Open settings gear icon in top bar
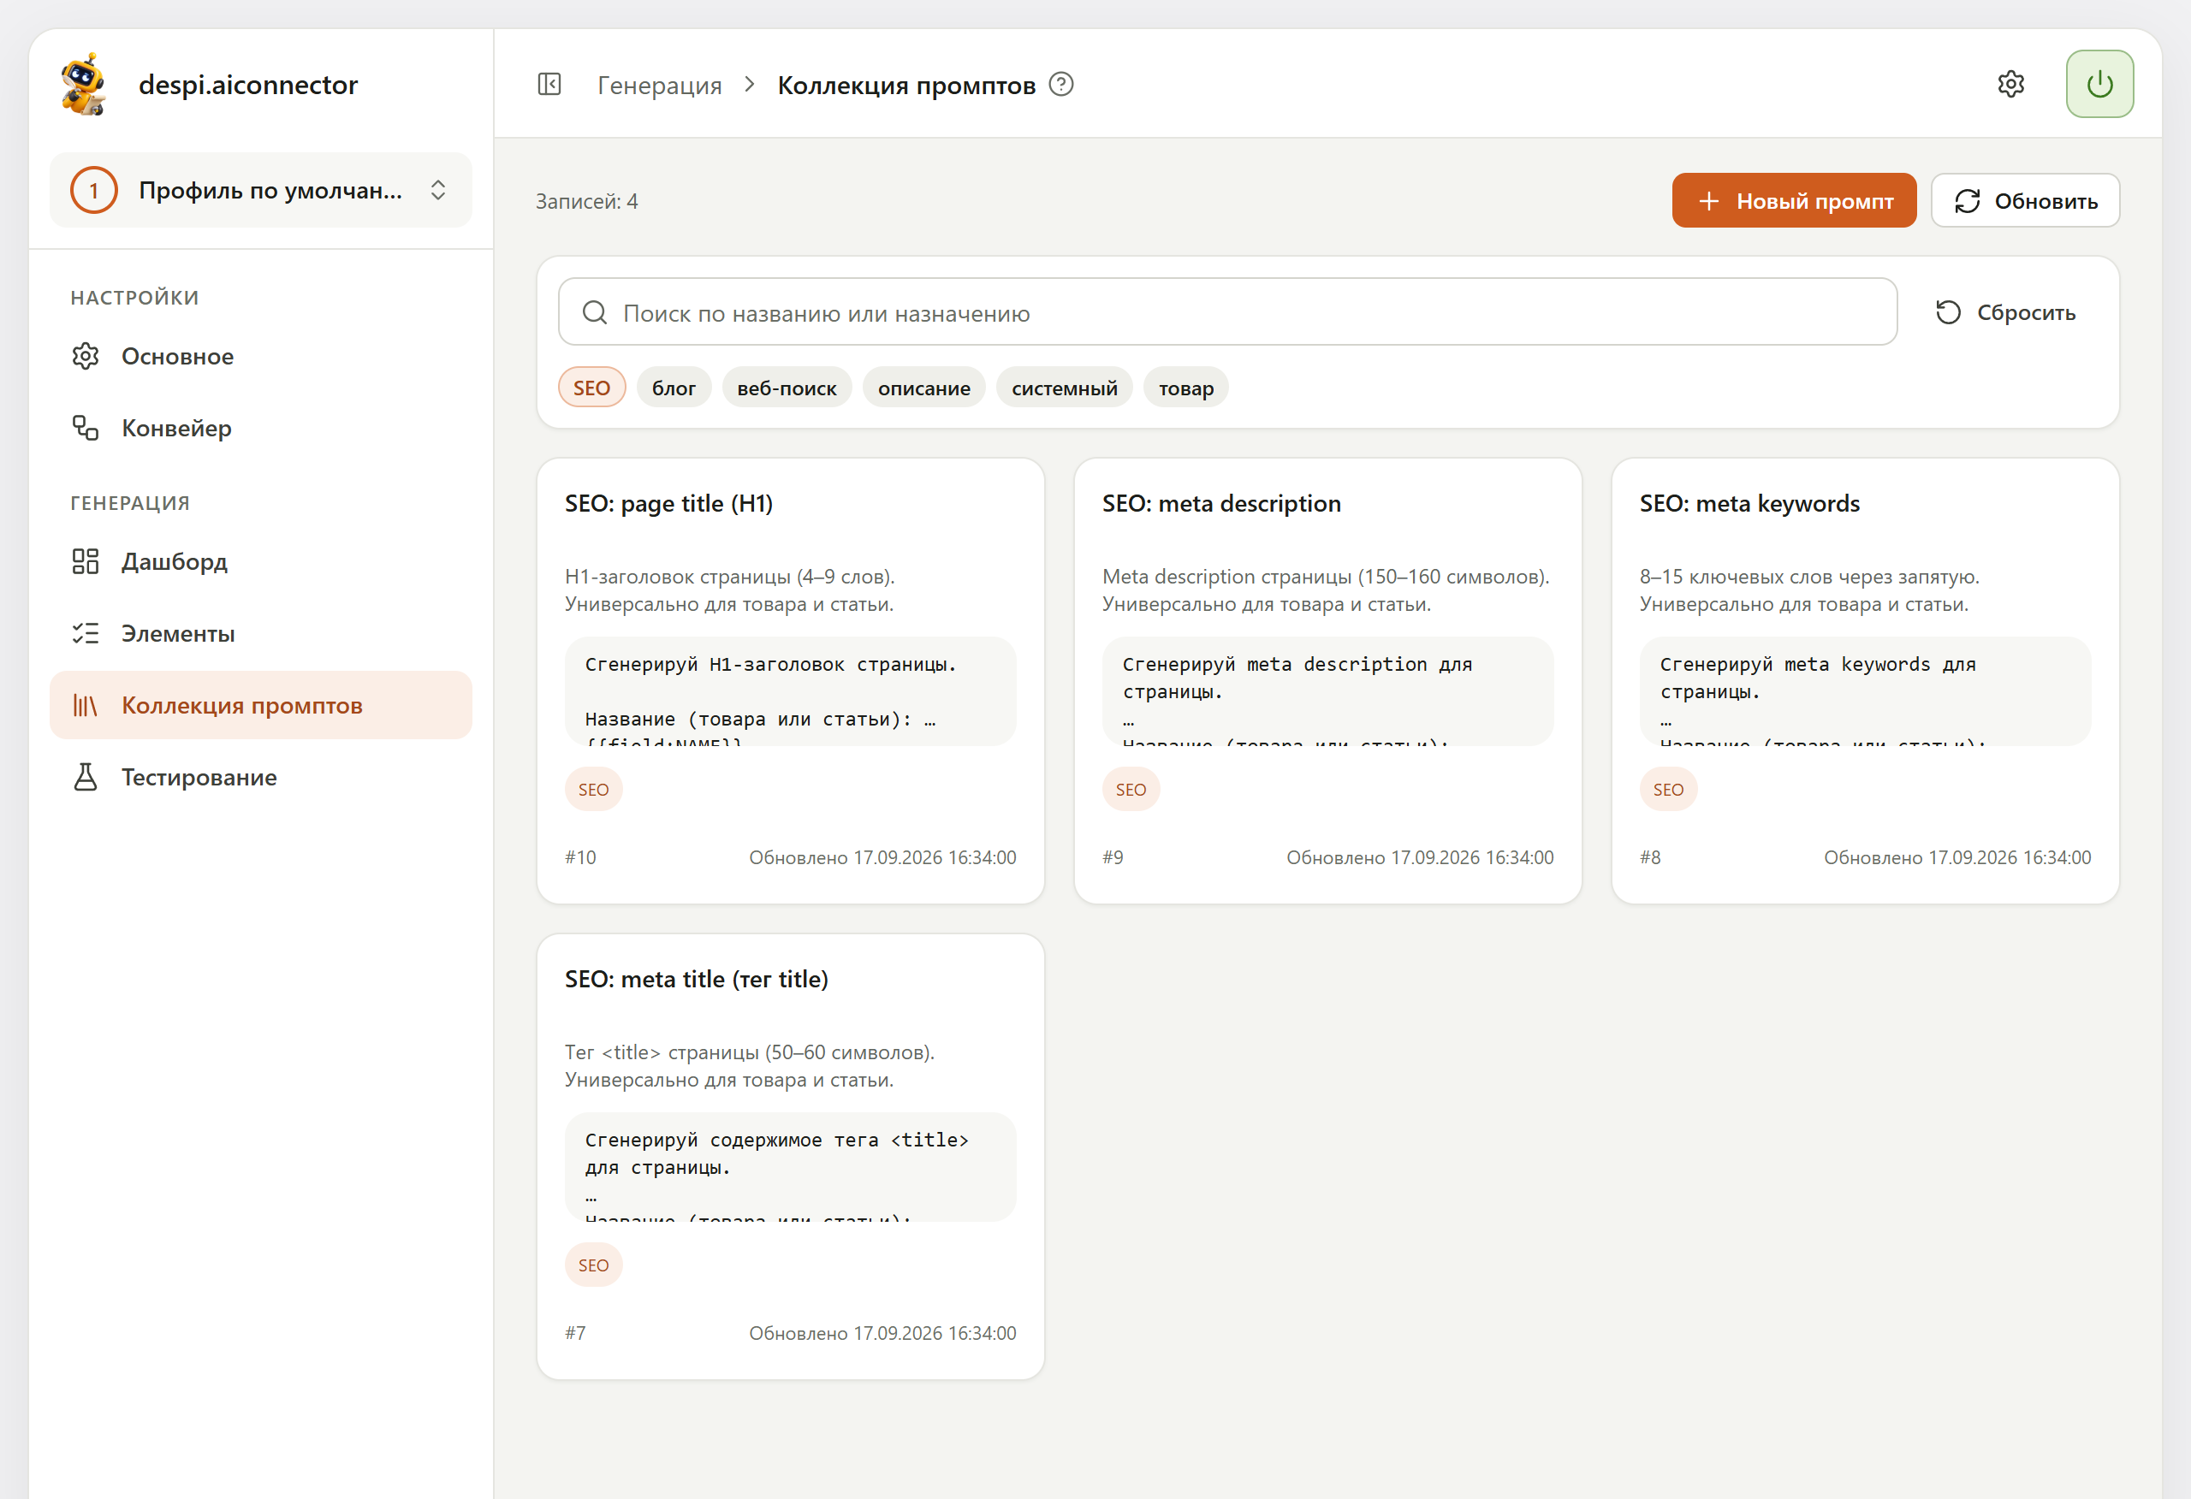 coord(2011,84)
